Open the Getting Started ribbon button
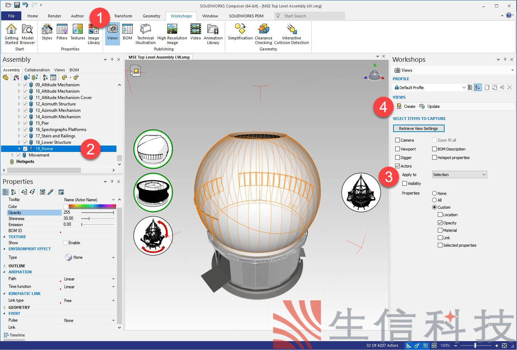517x350 pixels. [x=11, y=34]
